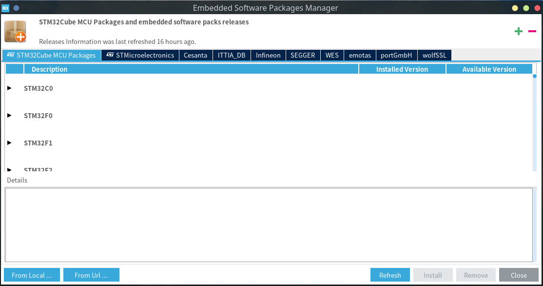
Task: Maximize window with green title bar button
Action: [x=526, y=8]
